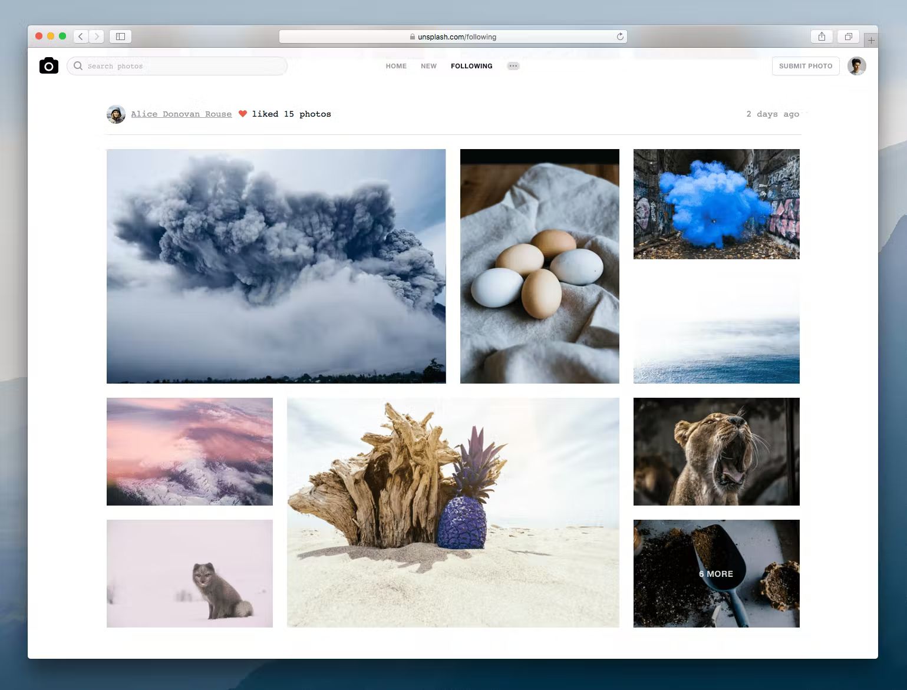The image size is (907, 690).
Task: Click the Safari share icon
Action: (x=822, y=36)
